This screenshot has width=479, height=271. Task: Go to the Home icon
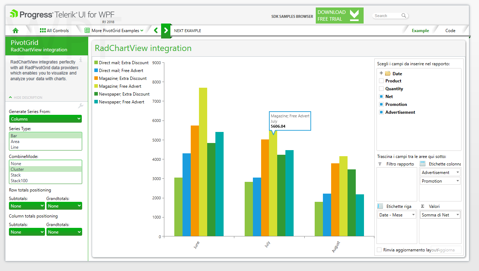(15, 30)
